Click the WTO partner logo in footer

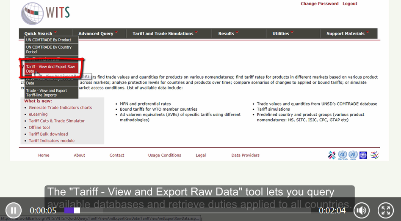point(374,155)
